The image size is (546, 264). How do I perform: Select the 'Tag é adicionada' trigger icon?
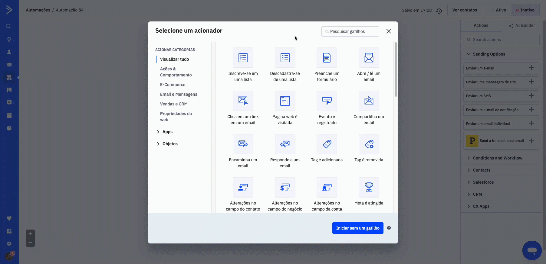pyautogui.click(x=327, y=144)
